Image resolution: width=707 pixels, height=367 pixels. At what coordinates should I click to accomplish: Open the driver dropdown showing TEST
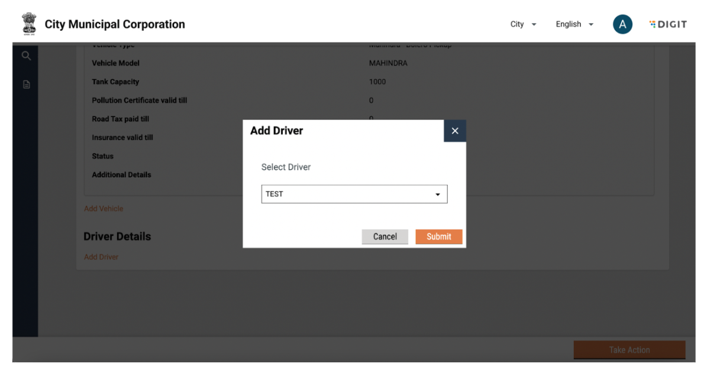click(354, 194)
